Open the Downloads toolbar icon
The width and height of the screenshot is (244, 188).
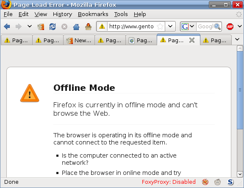click(88, 27)
